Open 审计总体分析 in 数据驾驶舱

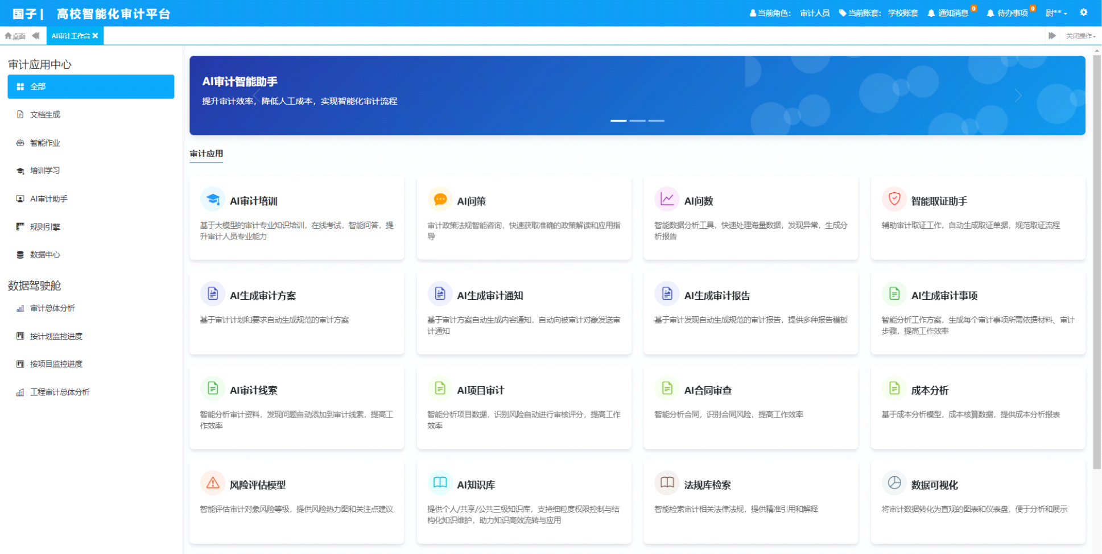pos(52,308)
